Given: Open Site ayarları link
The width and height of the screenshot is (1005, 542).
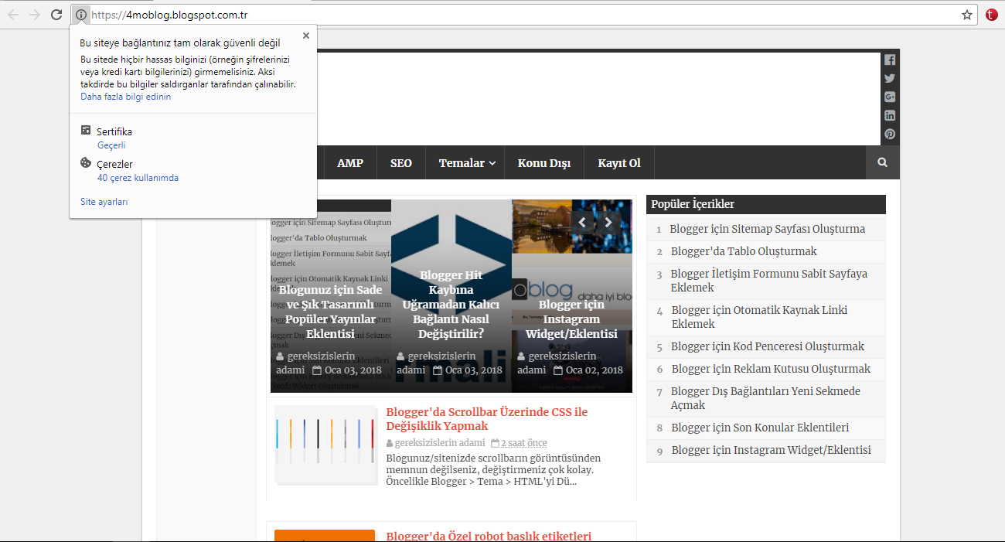Looking at the screenshot, I should [x=104, y=202].
